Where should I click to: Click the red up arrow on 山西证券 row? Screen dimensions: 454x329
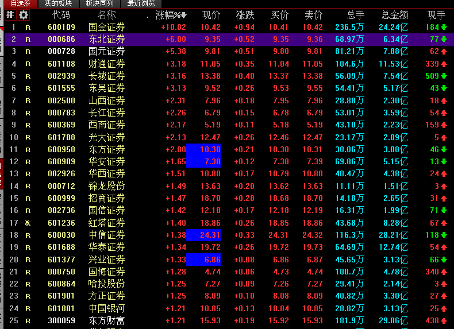(444, 101)
